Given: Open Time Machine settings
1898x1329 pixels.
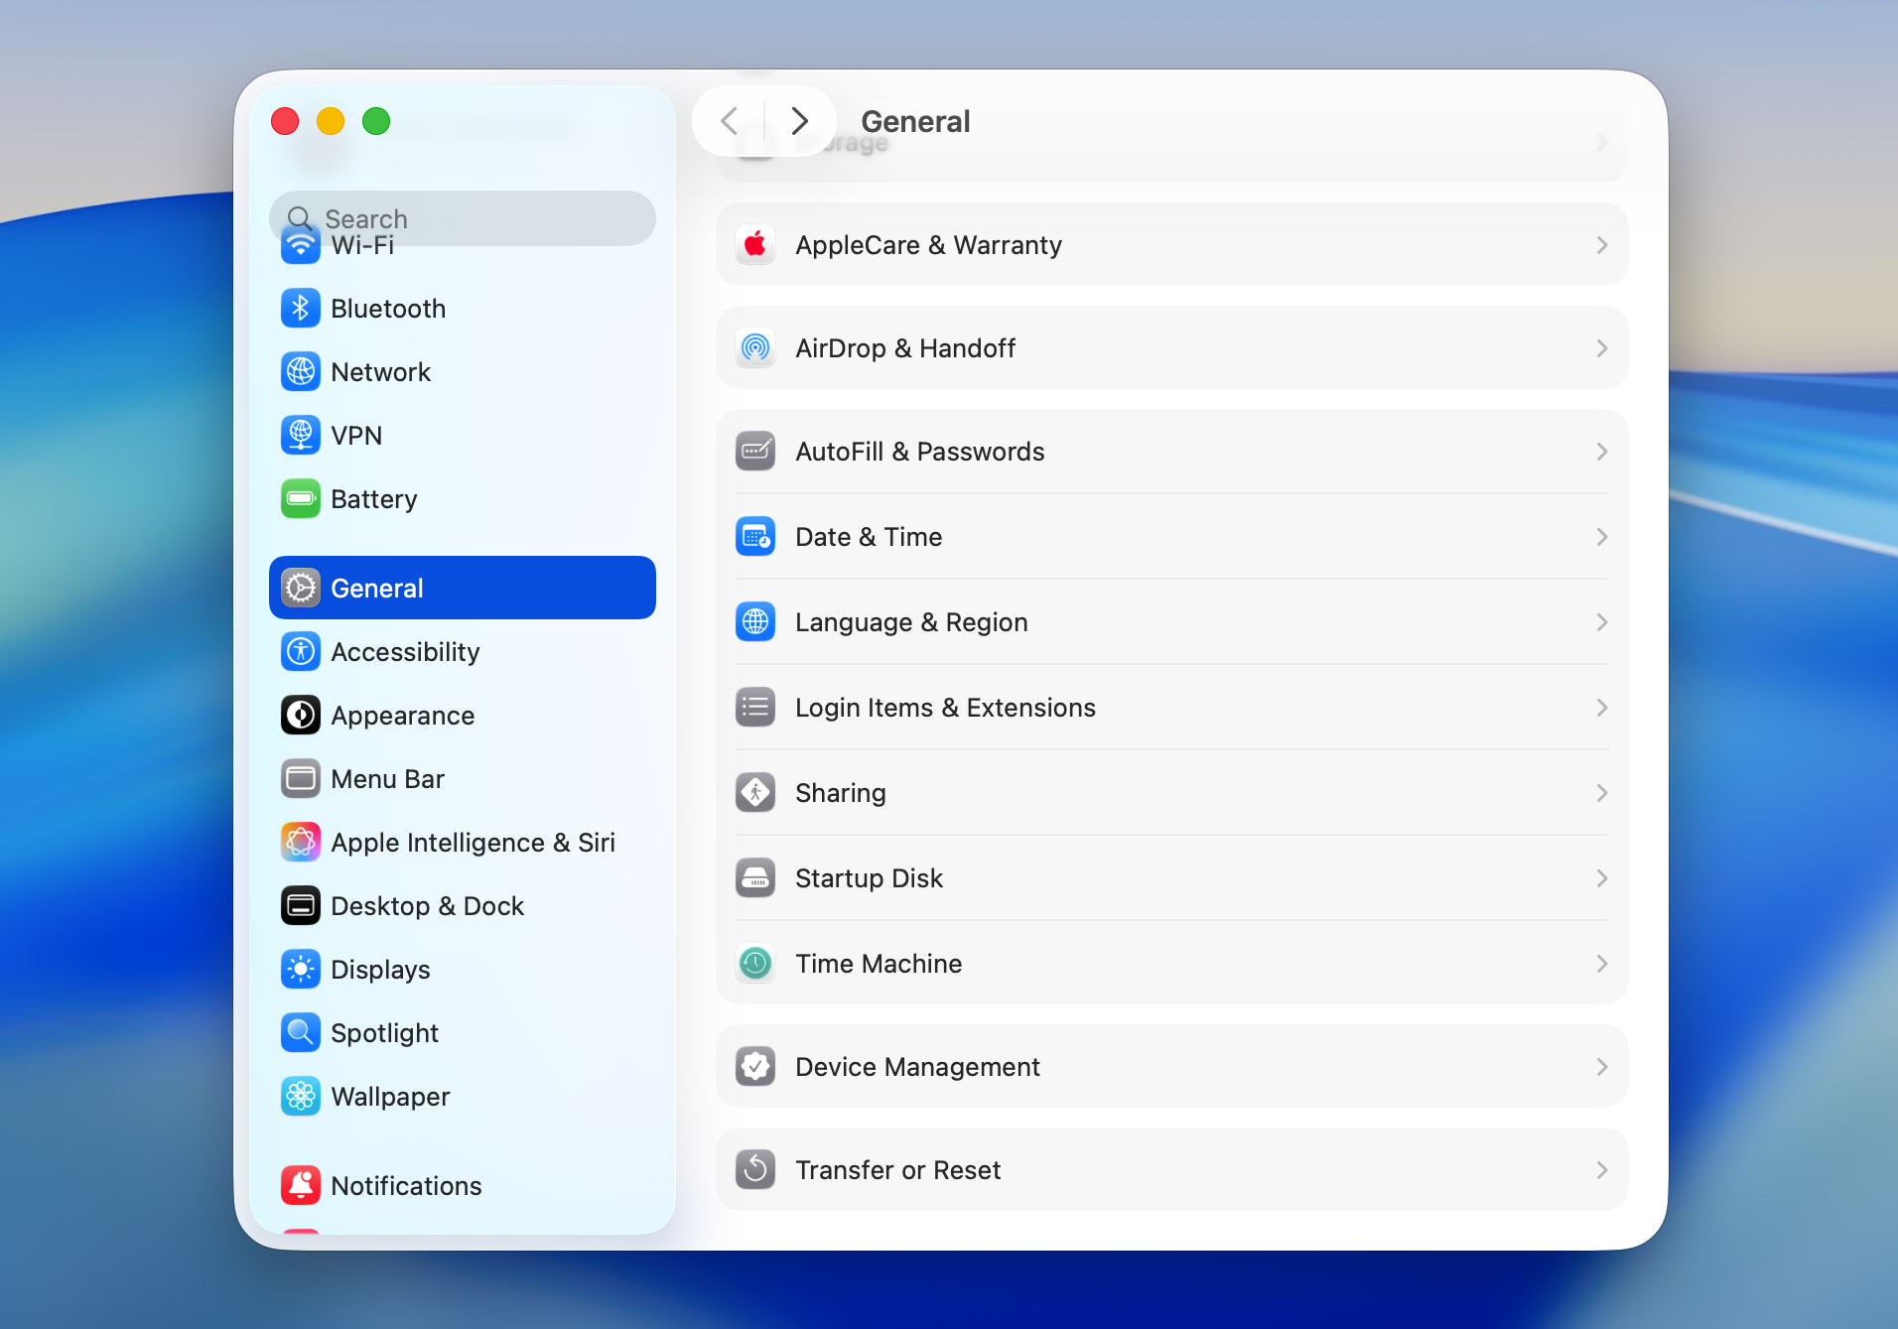Looking at the screenshot, I should pyautogui.click(x=1171, y=964).
